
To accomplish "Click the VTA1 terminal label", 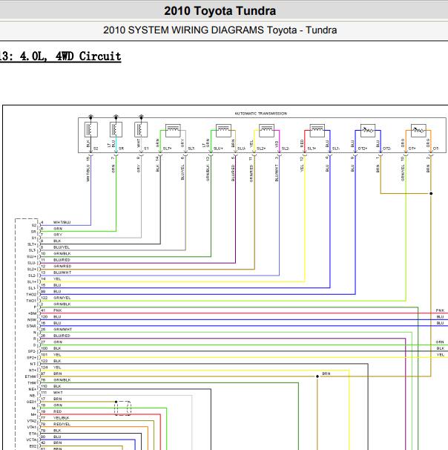I will coord(32,427).
